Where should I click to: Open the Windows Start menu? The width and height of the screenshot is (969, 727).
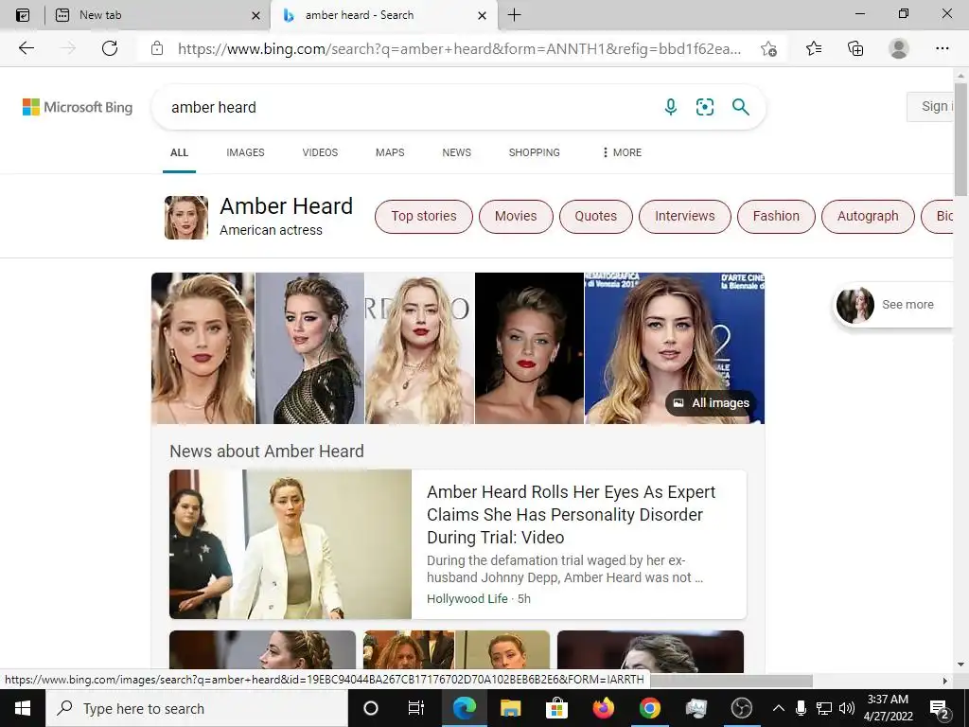coord(23,708)
